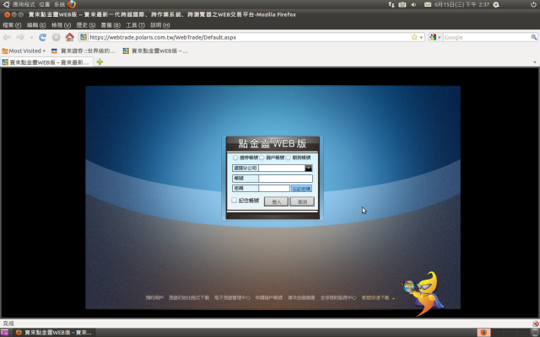Open the 工具 (T) menu
Image resolution: width=540 pixels, height=337 pixels.
tap(135, 25)
